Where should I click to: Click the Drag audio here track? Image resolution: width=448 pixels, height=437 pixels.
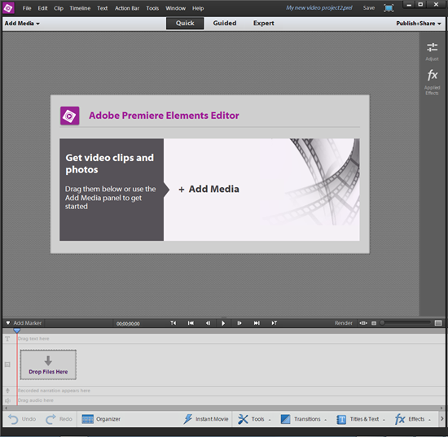pyautogui.click(x=231, y=400)
